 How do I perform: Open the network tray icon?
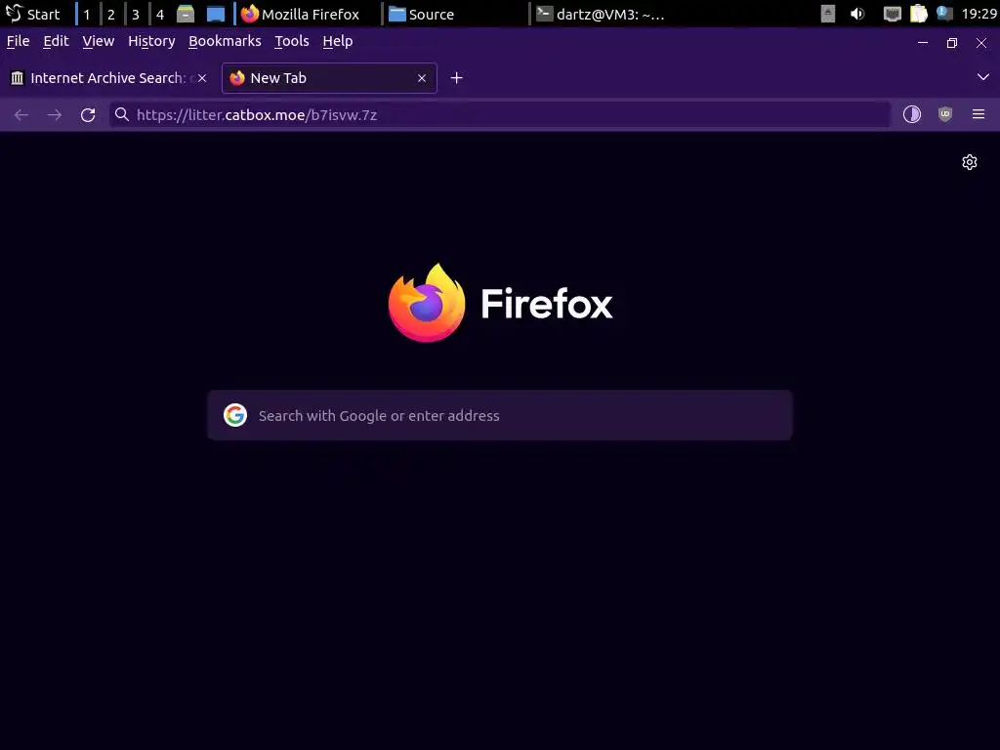(892, 14)
